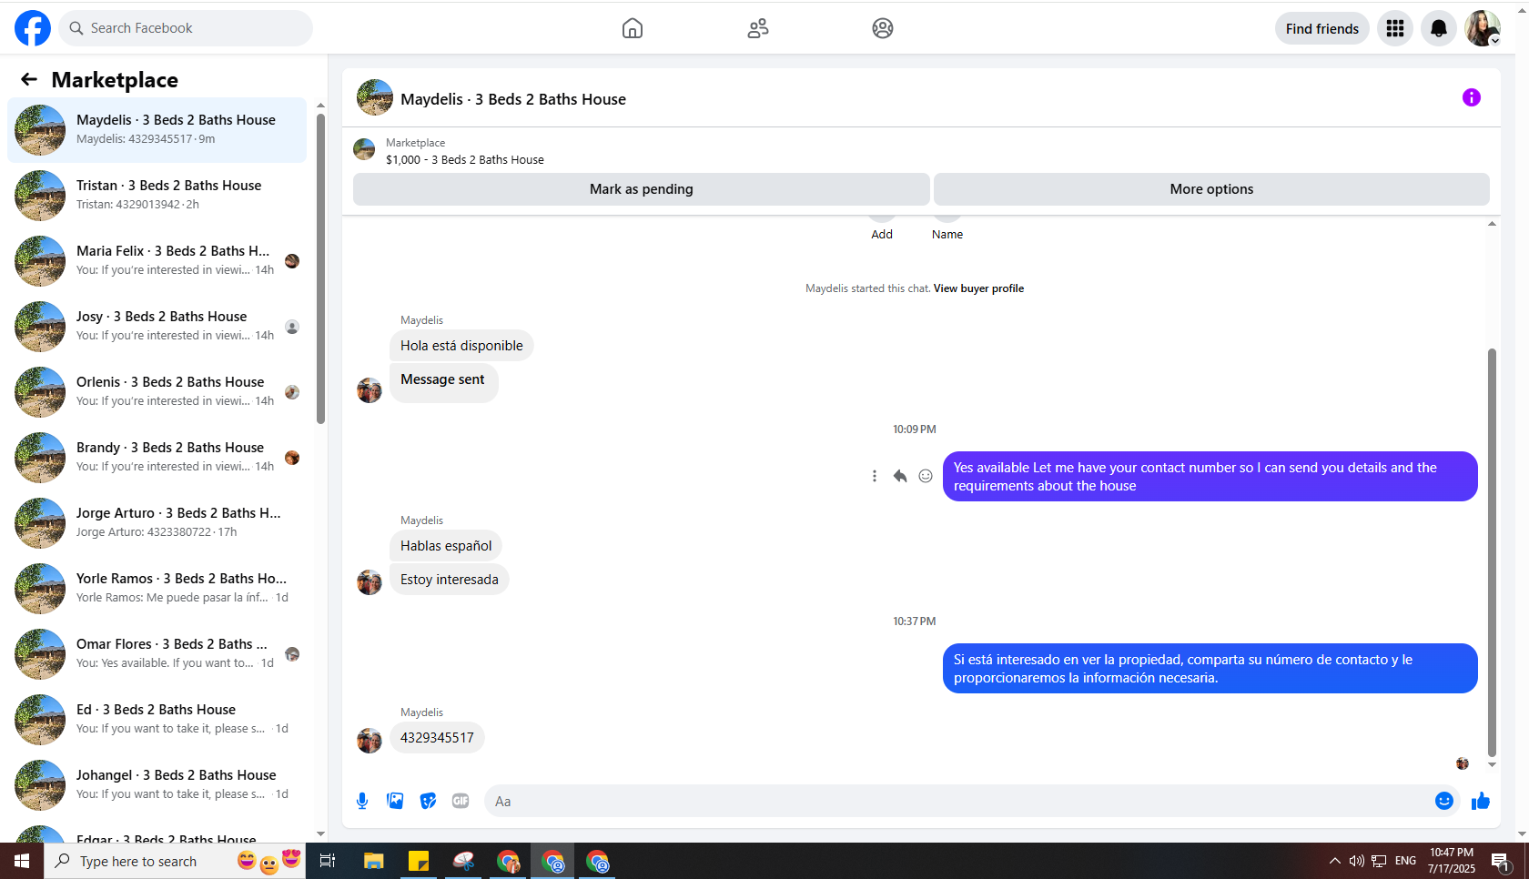Open Sticky Notes from taskbar
This screenshot has width=1529, height=879.
coord(419,861)
